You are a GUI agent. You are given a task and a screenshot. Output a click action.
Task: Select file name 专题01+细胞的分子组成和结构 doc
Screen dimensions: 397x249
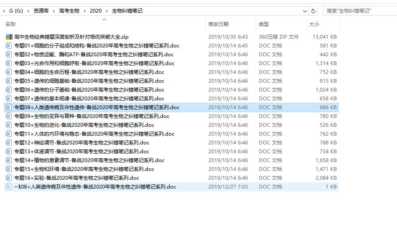click(97, 45)
